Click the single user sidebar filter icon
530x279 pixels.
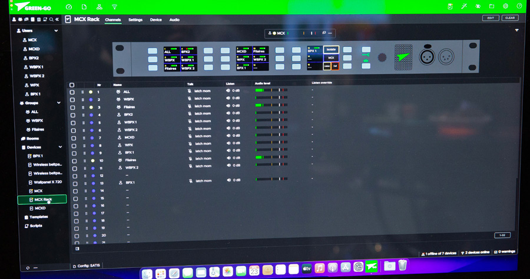tap(14, 19)
